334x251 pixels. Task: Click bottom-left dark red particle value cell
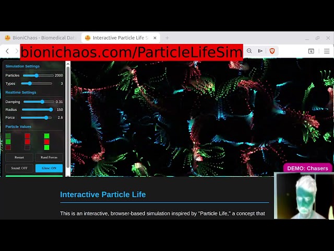tap(8, 147)
